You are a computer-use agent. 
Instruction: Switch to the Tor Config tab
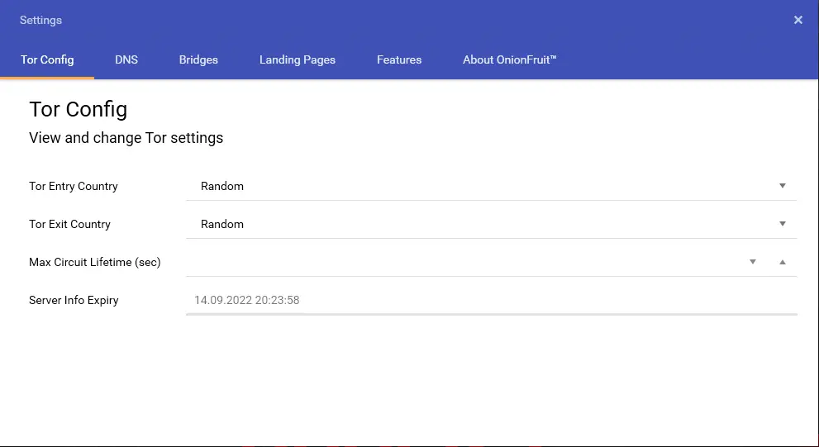pyautogui.click(x=47, y=59)
